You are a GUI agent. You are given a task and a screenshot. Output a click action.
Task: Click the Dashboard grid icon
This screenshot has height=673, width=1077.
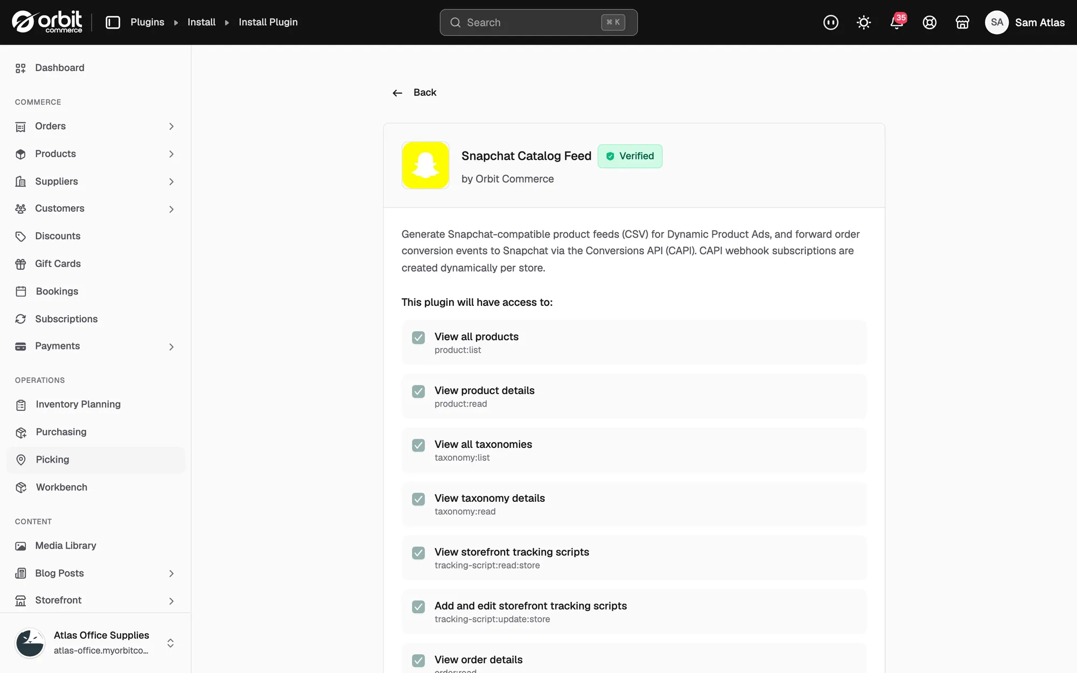[20, 68]
